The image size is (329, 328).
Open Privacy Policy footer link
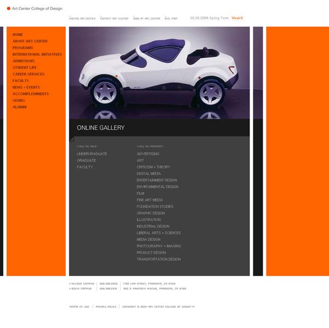106,307
